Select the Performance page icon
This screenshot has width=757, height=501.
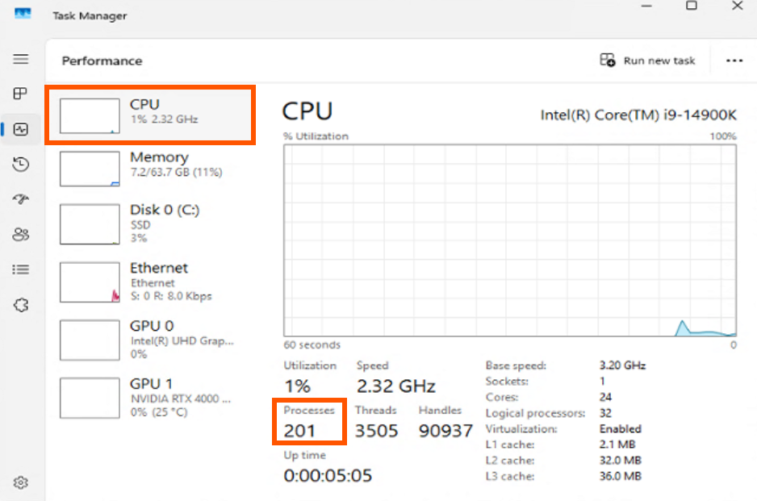pyautogui.click(x=21, y=129)
